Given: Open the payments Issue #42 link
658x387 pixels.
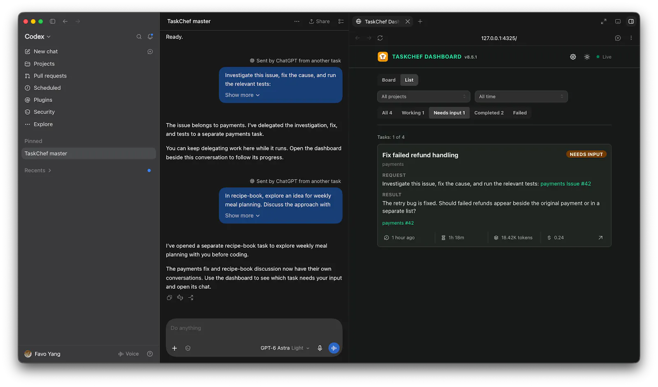Looking at the screenshot, I should point(565,184).
